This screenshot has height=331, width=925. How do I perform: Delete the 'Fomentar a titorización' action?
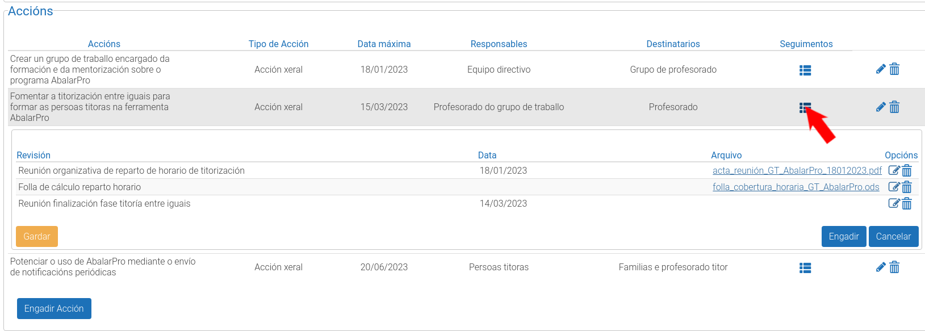[894, 107]
